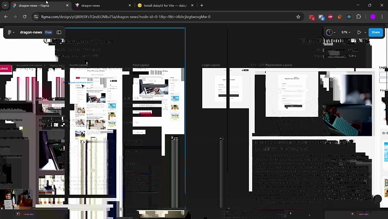Image resolution: width=388 pixels, height=219 pixels.
Task: Select the Login Layout frame label
Action: click(211, 65)
